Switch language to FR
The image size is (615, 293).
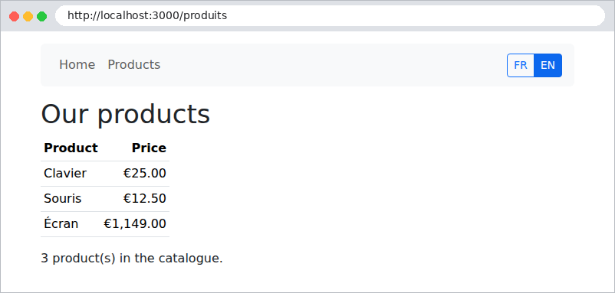coord(521,65)
